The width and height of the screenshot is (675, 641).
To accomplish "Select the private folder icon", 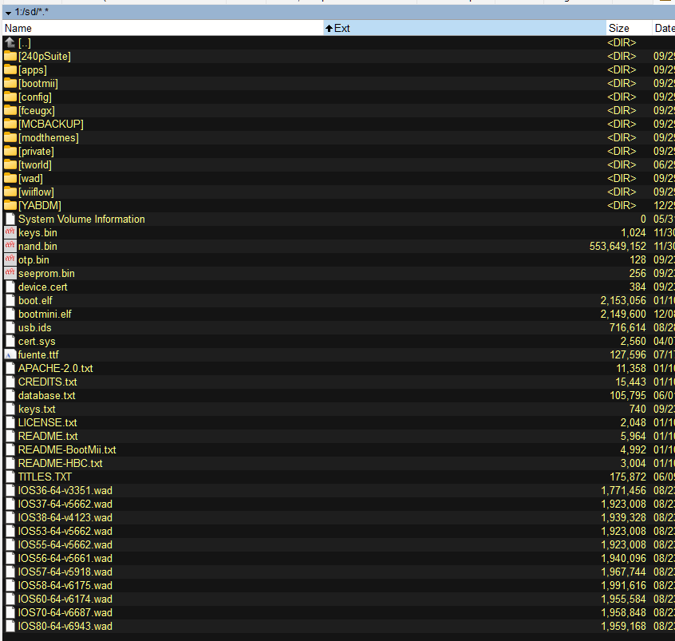I will (x=10, y=151).
